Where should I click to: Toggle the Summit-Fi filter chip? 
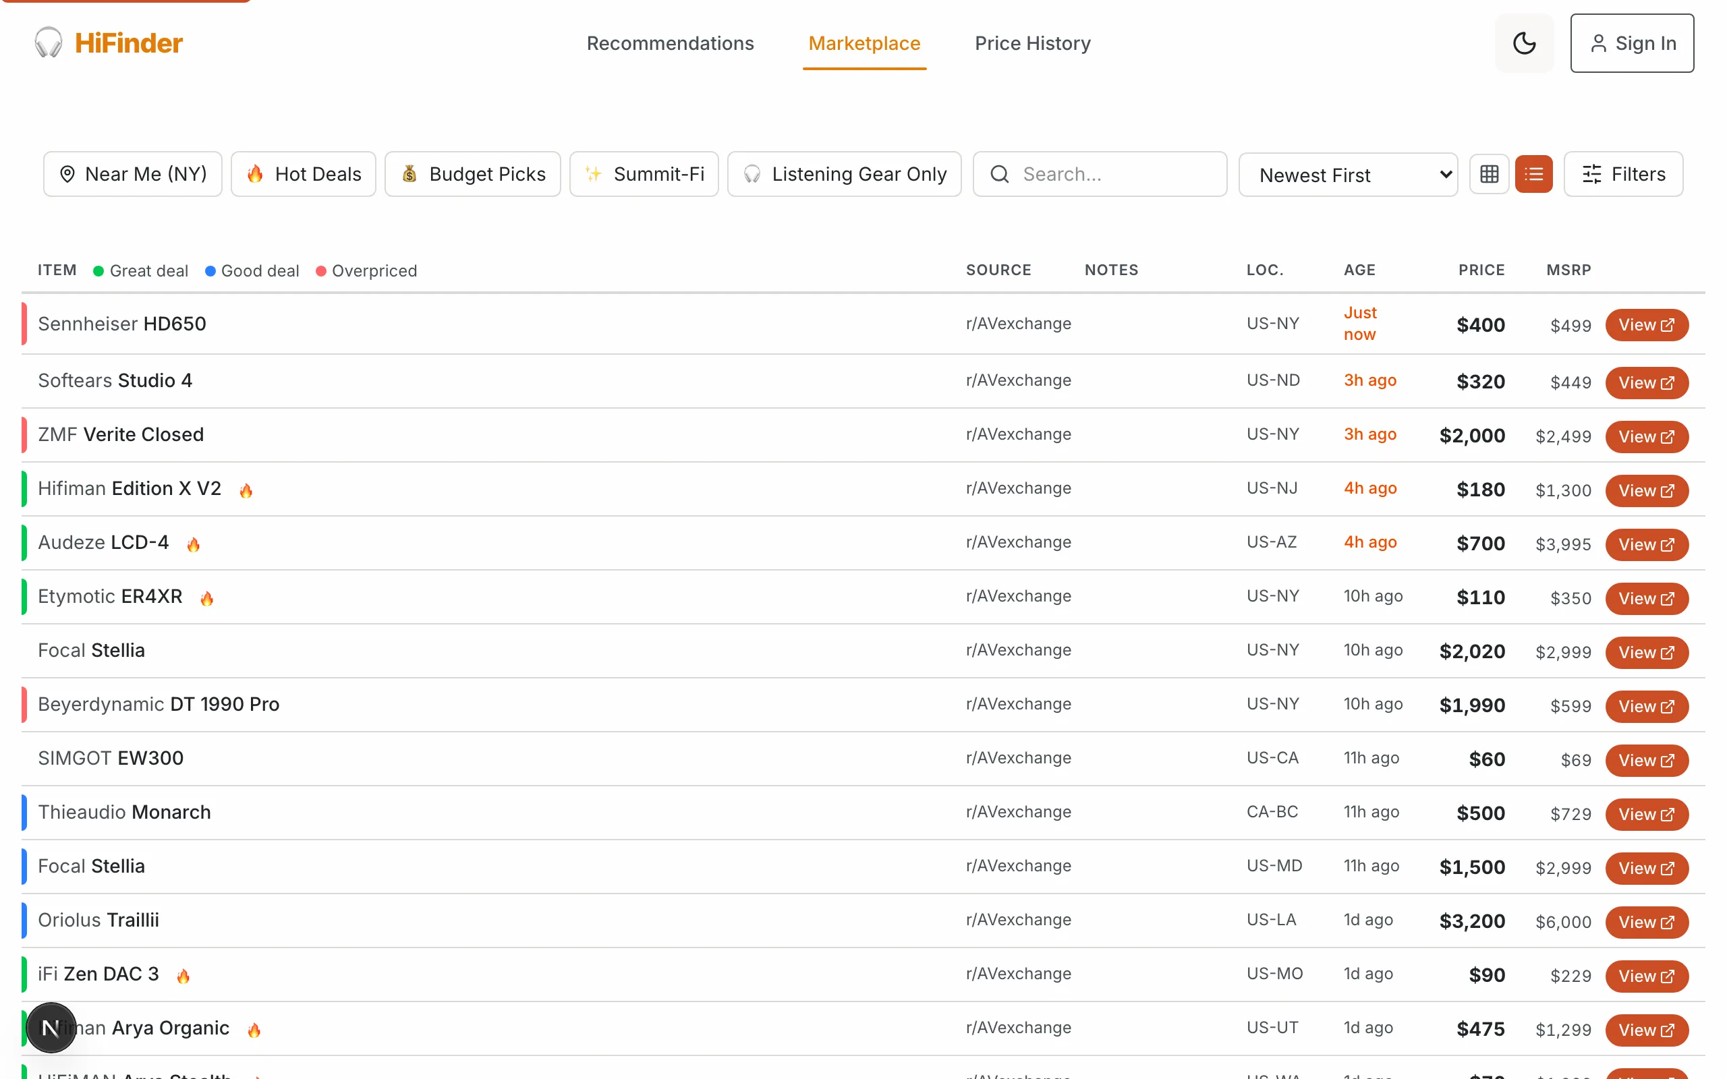(644, 174)
